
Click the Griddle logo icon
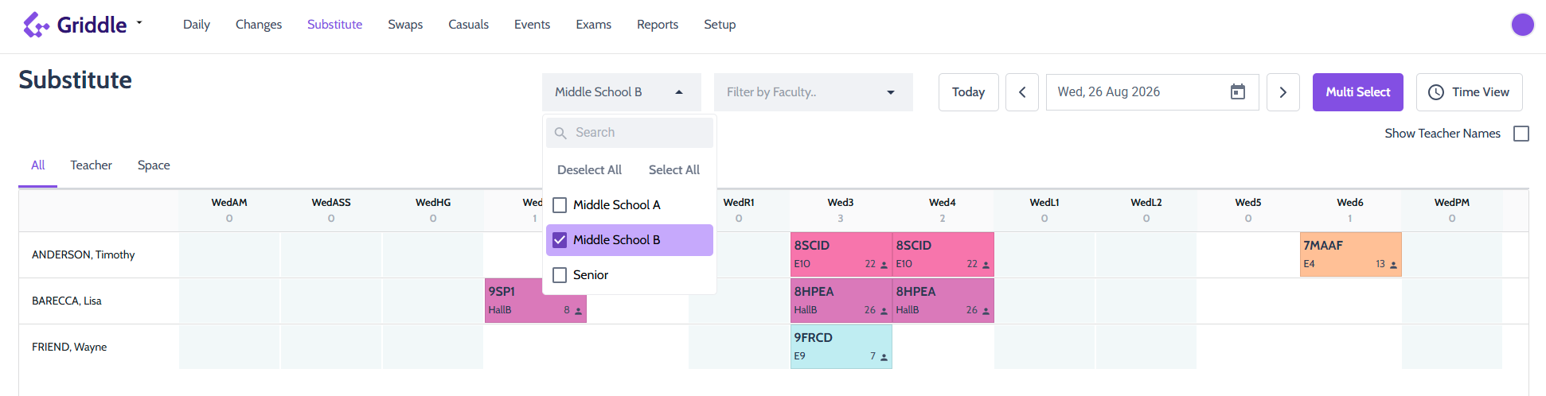36,25
